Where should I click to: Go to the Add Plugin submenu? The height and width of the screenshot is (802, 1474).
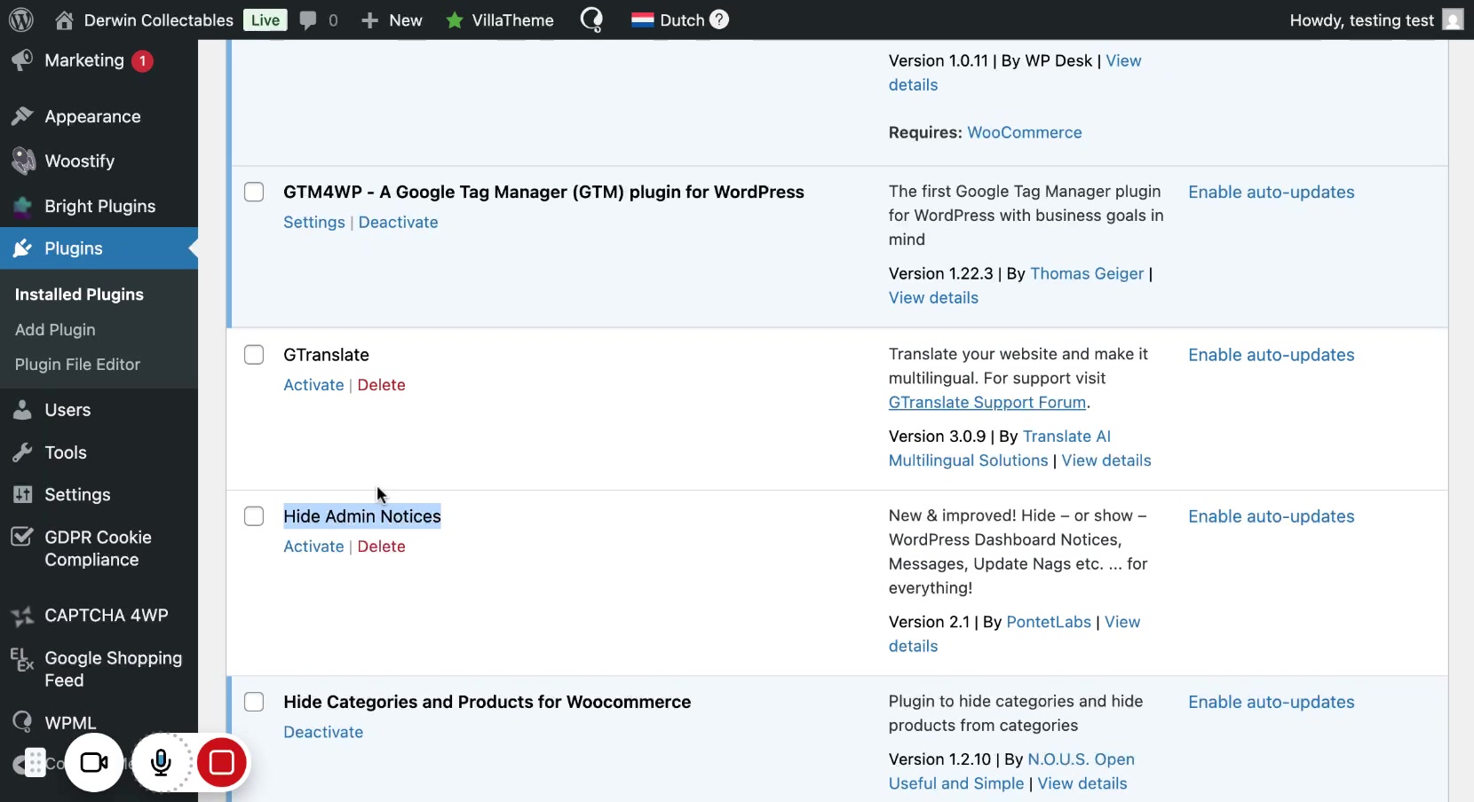(x=55, y=330)
